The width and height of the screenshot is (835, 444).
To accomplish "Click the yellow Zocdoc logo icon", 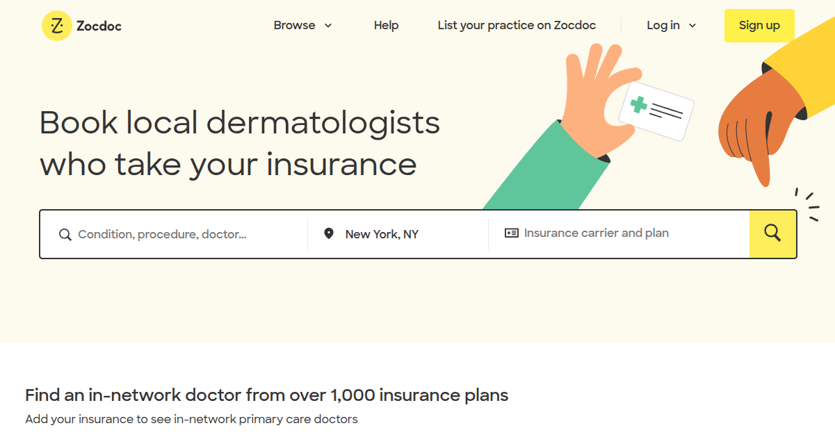I will tap(57, 26).
